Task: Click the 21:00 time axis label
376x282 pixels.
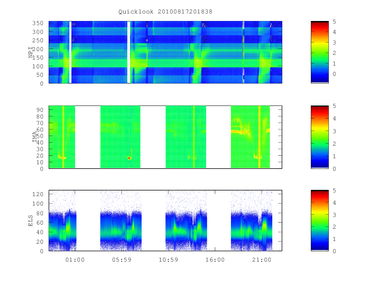Action: pyautogui.click(x=262, y=260)
